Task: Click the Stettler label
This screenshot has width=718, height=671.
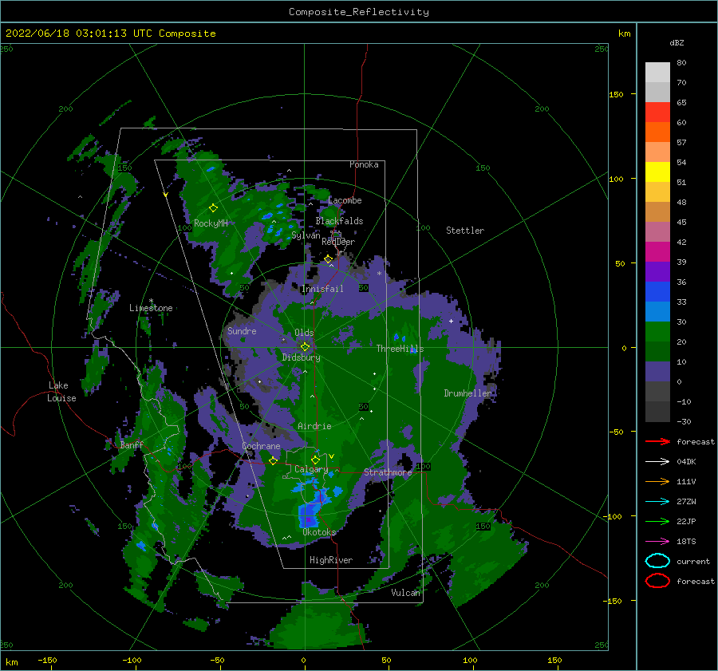Action: (465, 231)
